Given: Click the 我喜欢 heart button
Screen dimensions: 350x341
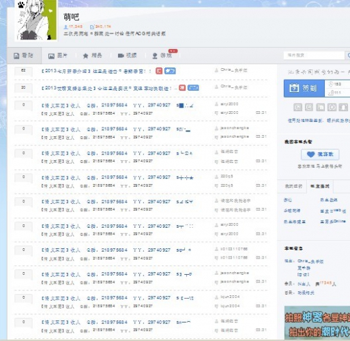Looking at the screenshot, I should (x=320, y=154).
